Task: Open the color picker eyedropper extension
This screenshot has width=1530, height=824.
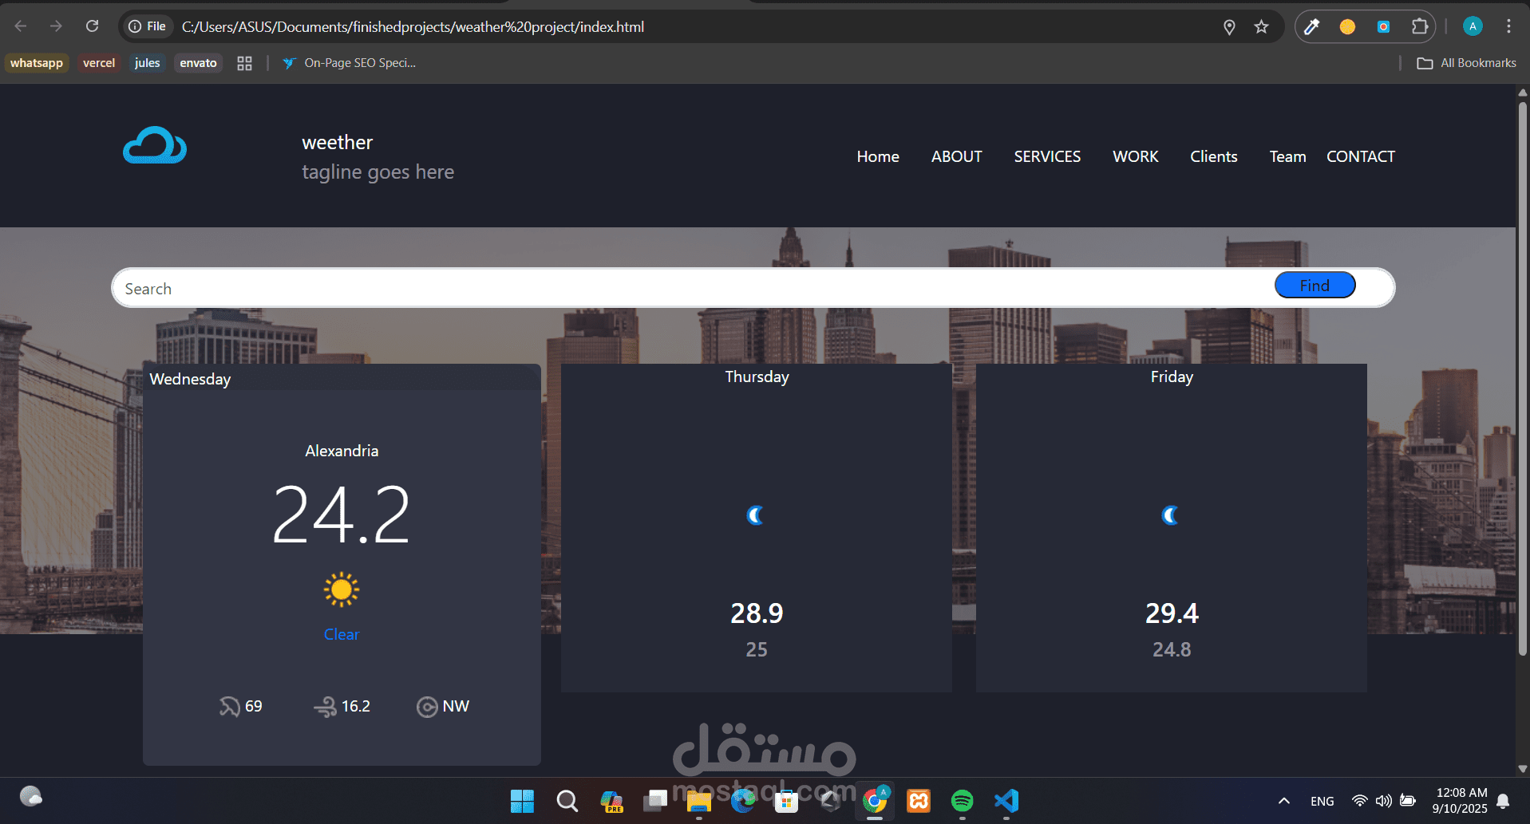Action: click(x=1311, y=27)
